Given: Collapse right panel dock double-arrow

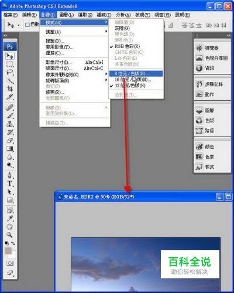Looking at the screenshot, I should click(x=229, y=36).
